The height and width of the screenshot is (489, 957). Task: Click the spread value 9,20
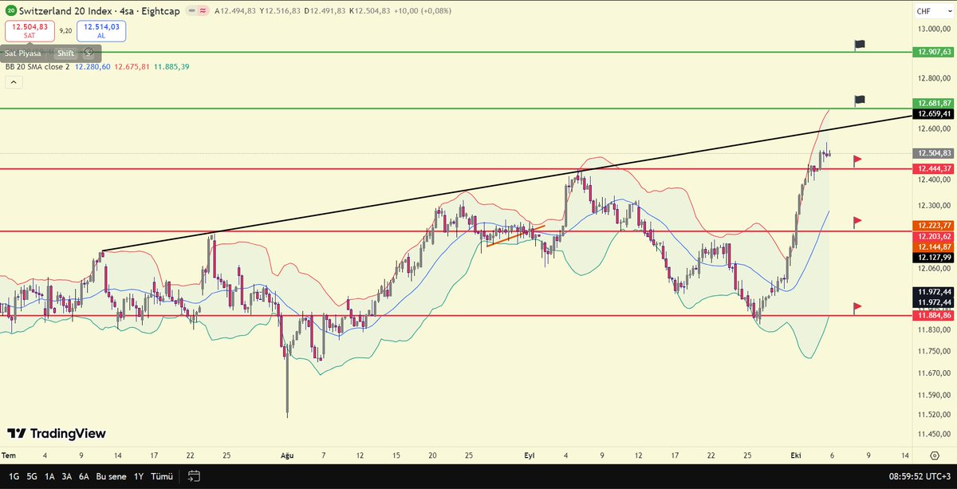click(65, 30)
